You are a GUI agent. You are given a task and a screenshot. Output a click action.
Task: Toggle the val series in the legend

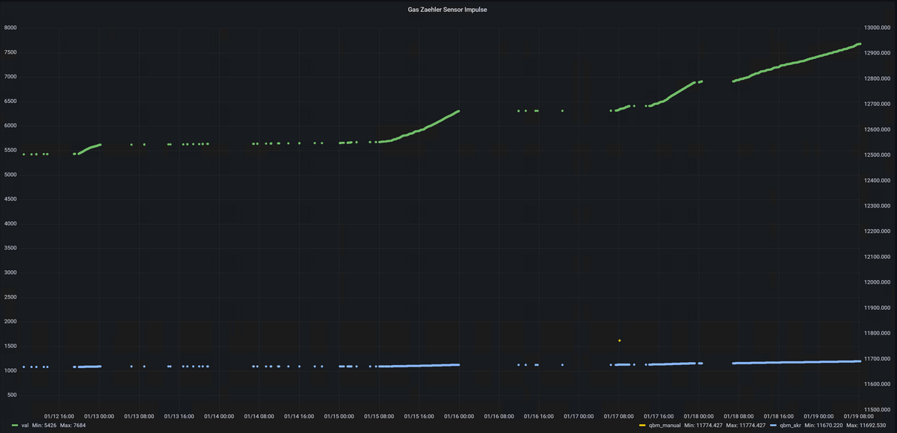(26, 425)
